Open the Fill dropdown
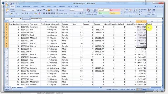 [x=141, y=11]
